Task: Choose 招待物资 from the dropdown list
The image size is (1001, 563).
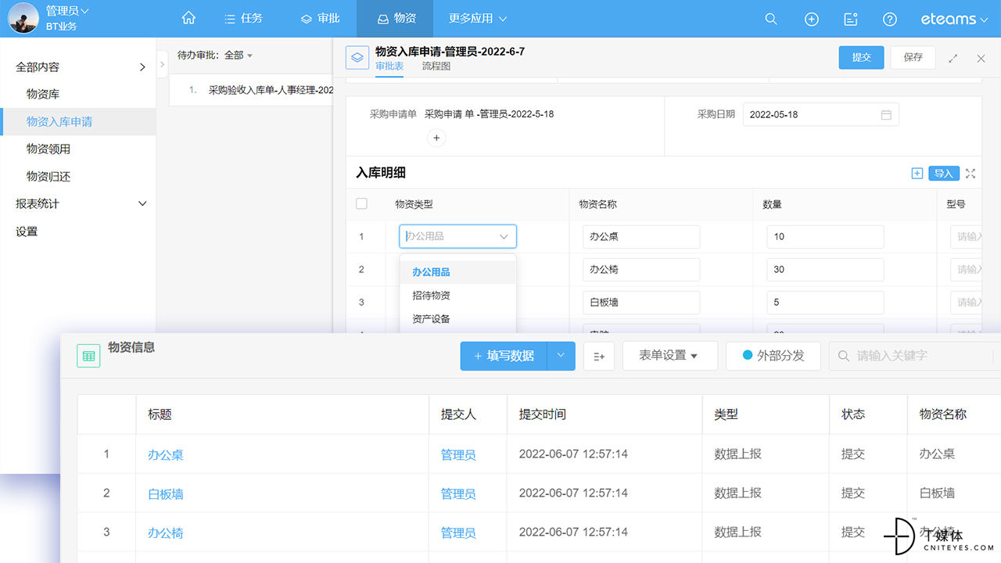Action: [x=457, y=296]
